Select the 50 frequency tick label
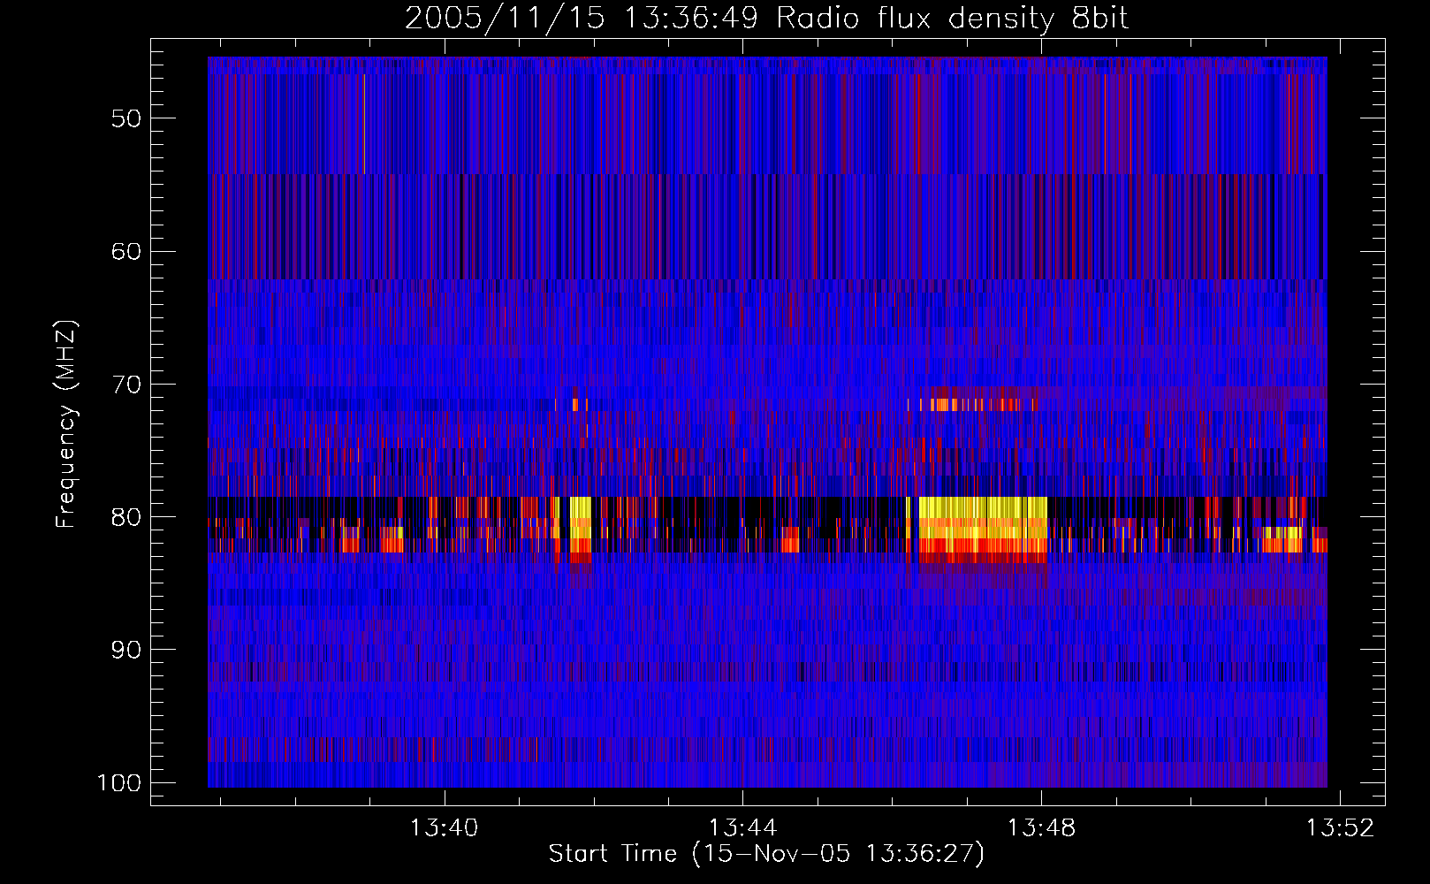The width and height of the screenshot is (1430, 884). [126, 118]
